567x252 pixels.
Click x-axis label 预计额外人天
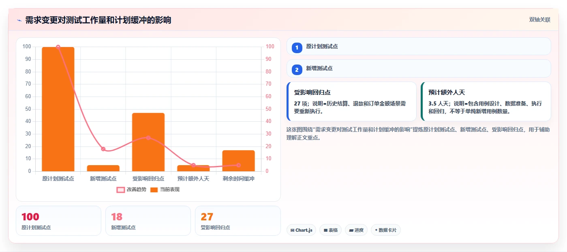[193, 179]
